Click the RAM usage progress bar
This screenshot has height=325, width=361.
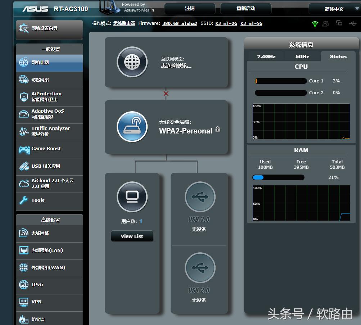[x=278, y=177]
